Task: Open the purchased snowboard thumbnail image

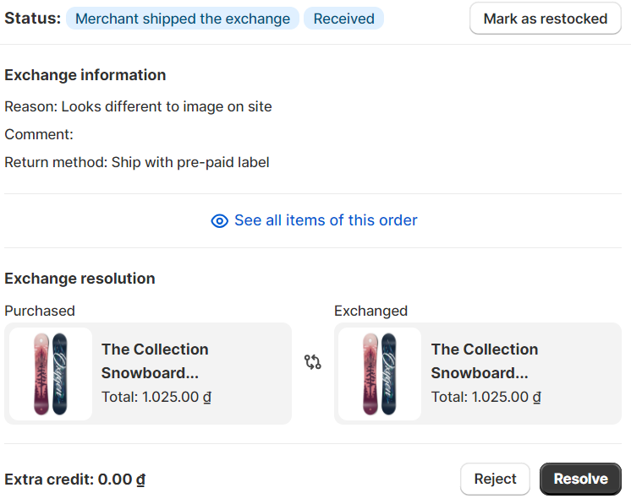Action: pos(51,374)
